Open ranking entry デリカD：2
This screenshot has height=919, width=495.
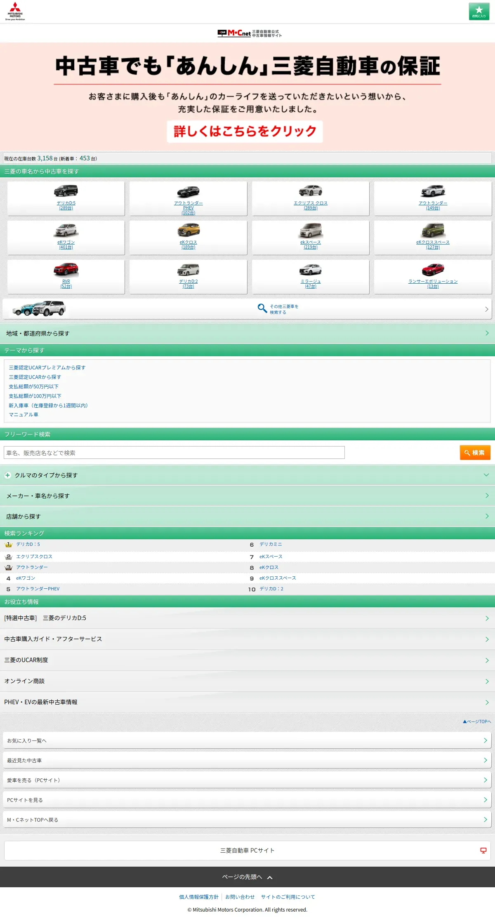pos(271,589)
